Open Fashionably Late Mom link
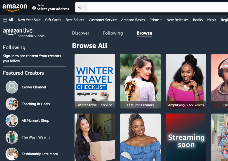Image resolution: width=228 pixels, height=161 pixels. point(40,154)
